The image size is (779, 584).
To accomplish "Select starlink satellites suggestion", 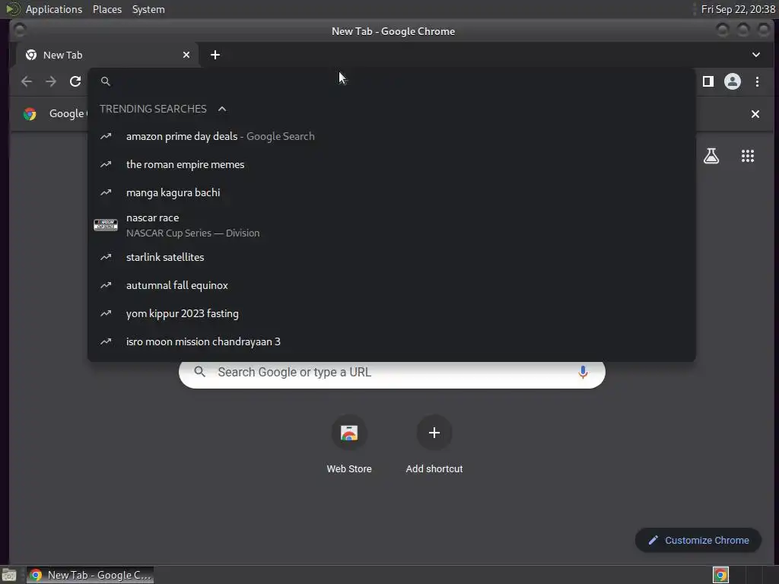I will [392, 257].
